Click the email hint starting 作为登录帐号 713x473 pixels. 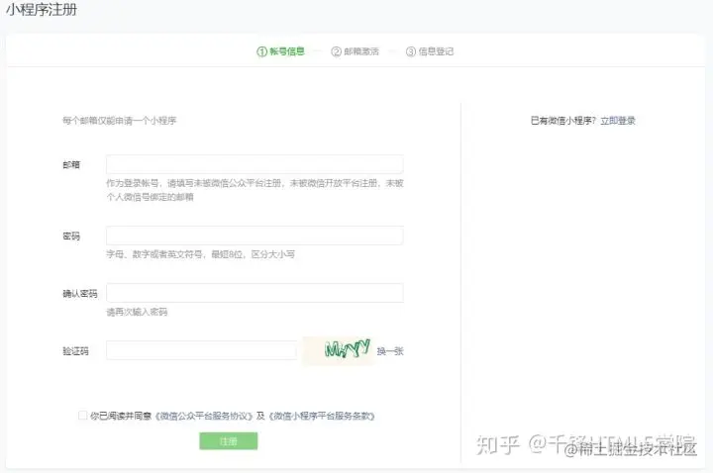click(x=255, y=189)
